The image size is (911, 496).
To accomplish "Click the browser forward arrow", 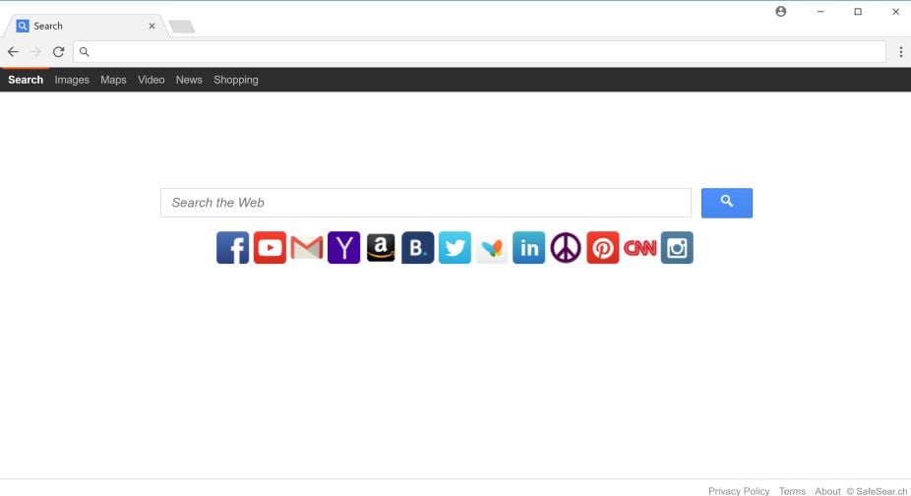I will tap(36, 52).
